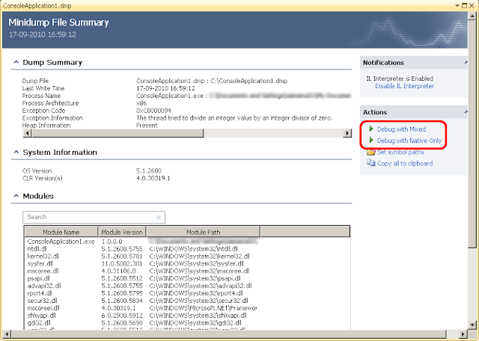Image resolution: width=479 pixels, height=341 pixels.
Task: Sort by the Module Name column header
Action: point(61,232)
